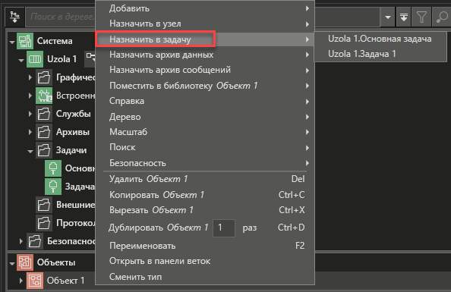Choose Переименовать from context menu
451x292 pixels.
[205, 246]
